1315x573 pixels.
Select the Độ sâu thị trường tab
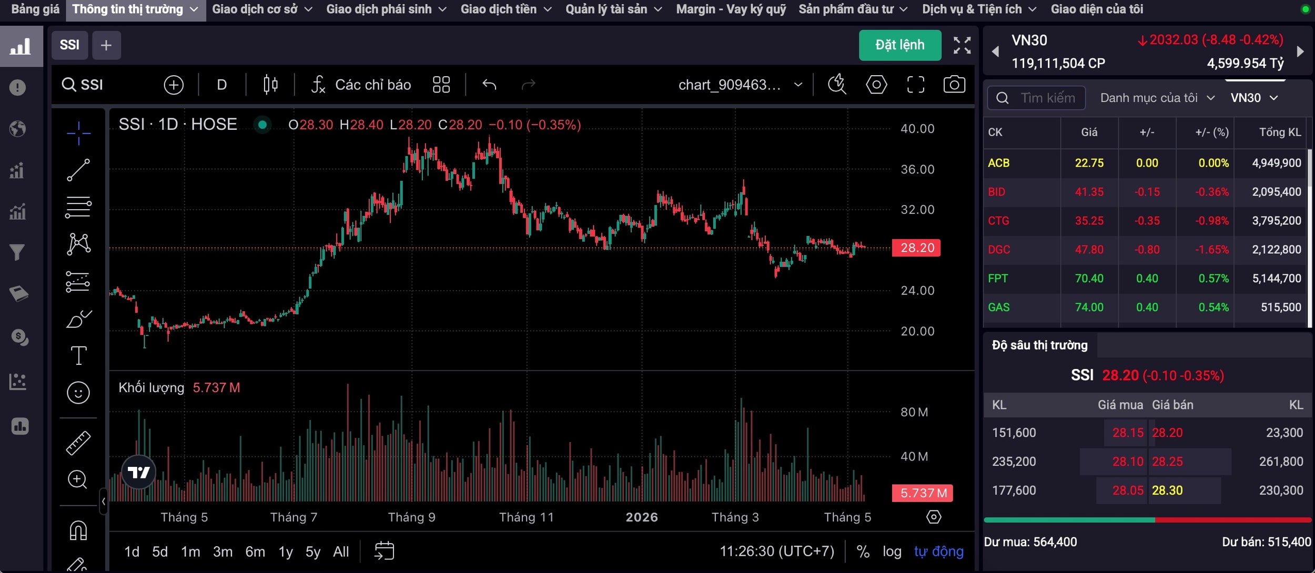[1039, 345]
